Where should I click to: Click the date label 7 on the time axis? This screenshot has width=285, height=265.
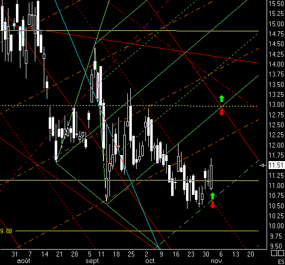pyautogui.click(x=30, y=254)
